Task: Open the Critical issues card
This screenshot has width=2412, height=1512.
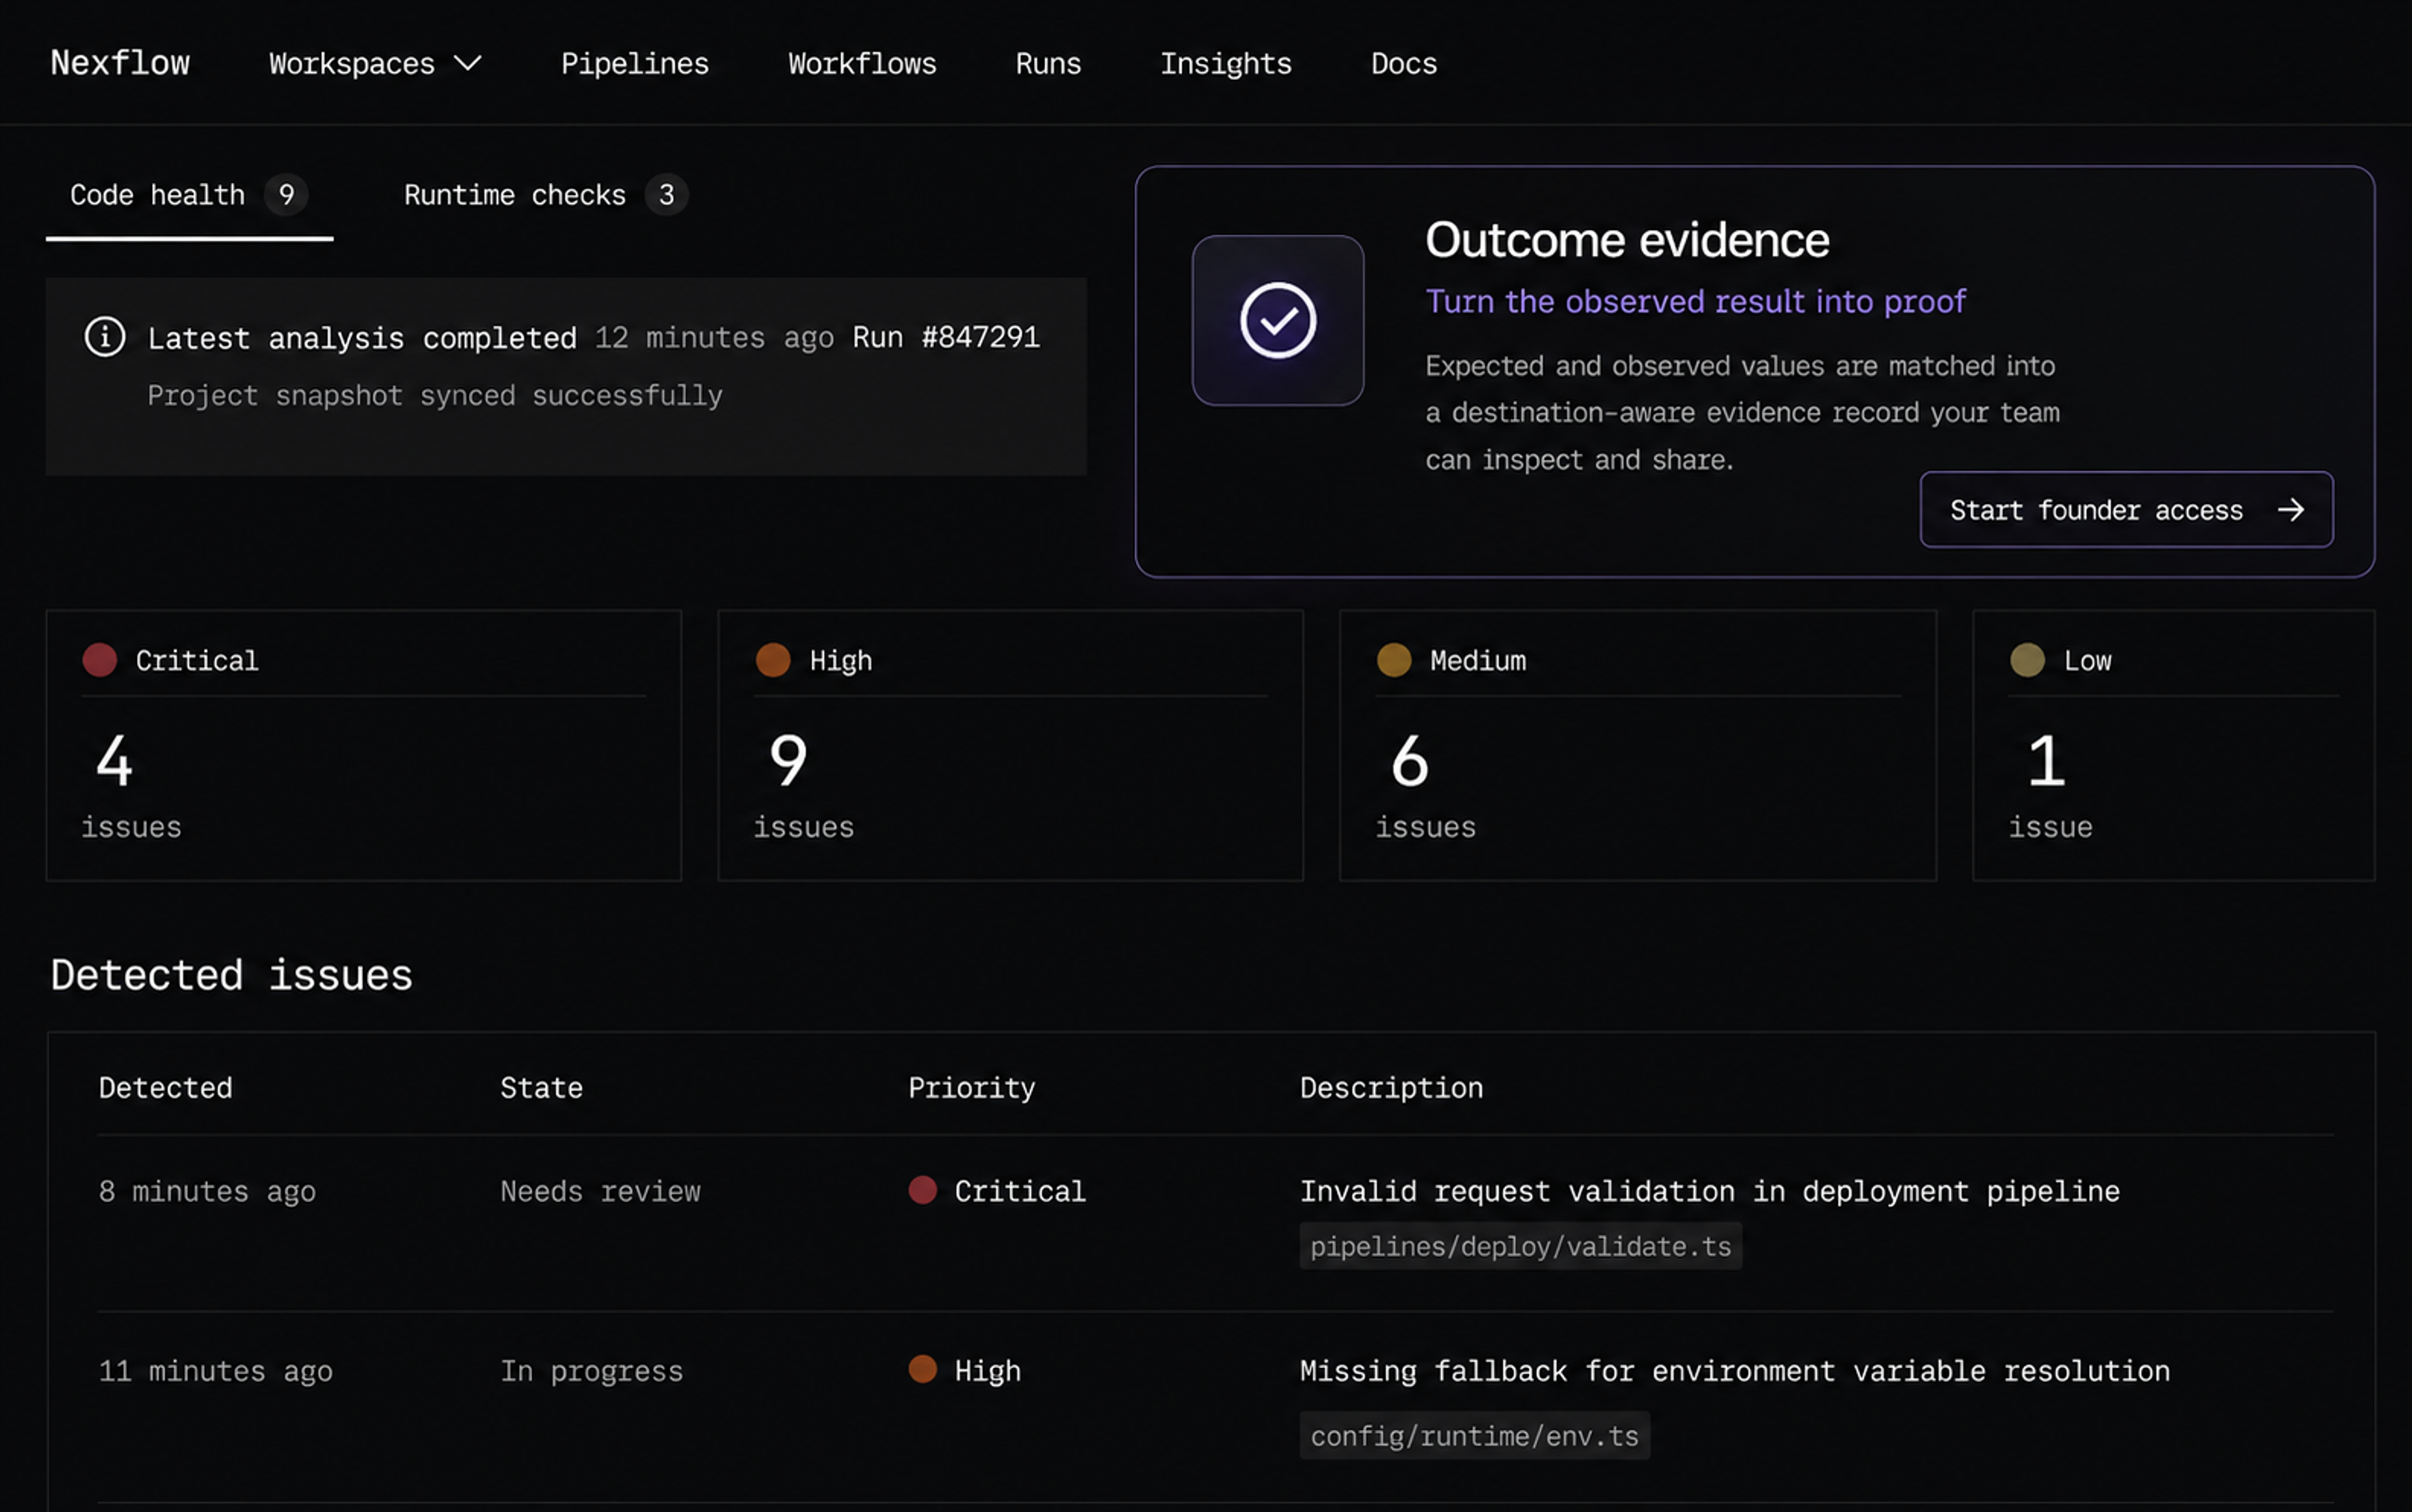Action: [x=364, y=745]
